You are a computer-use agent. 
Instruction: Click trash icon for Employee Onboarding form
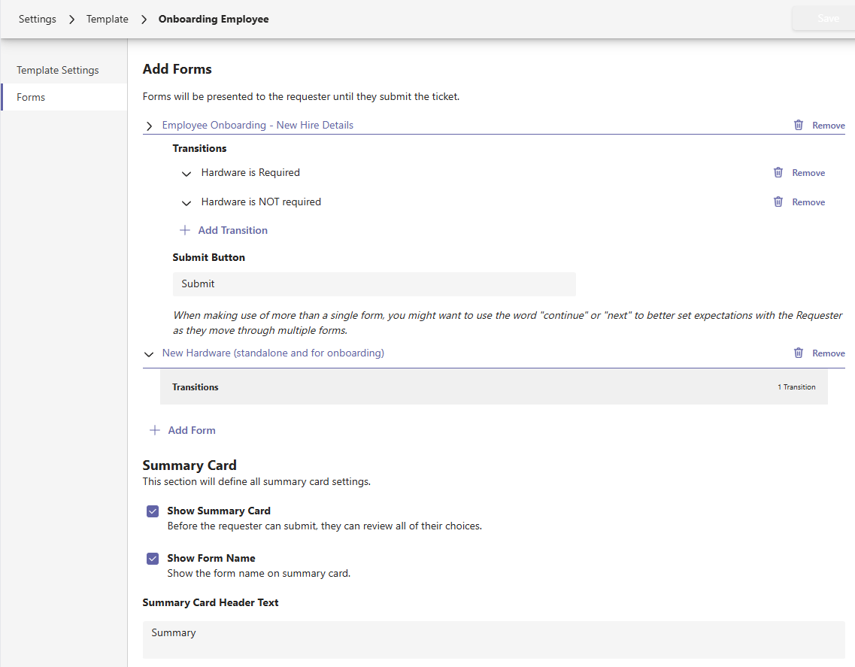click(x=799, y=126)
